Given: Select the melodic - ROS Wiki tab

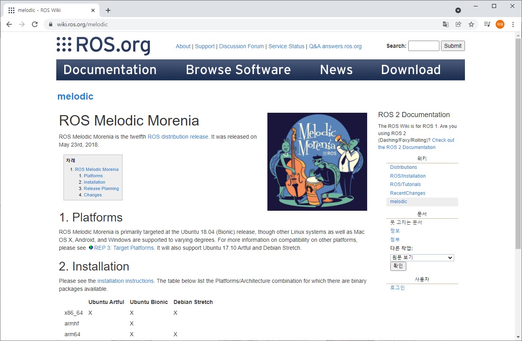Looking at the screenshot, I should point(51,10).
